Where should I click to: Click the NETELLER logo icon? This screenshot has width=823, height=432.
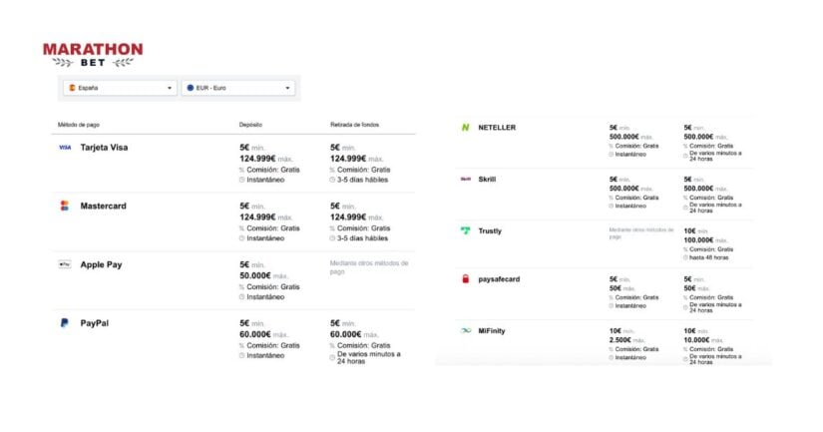tap(465, 128)
